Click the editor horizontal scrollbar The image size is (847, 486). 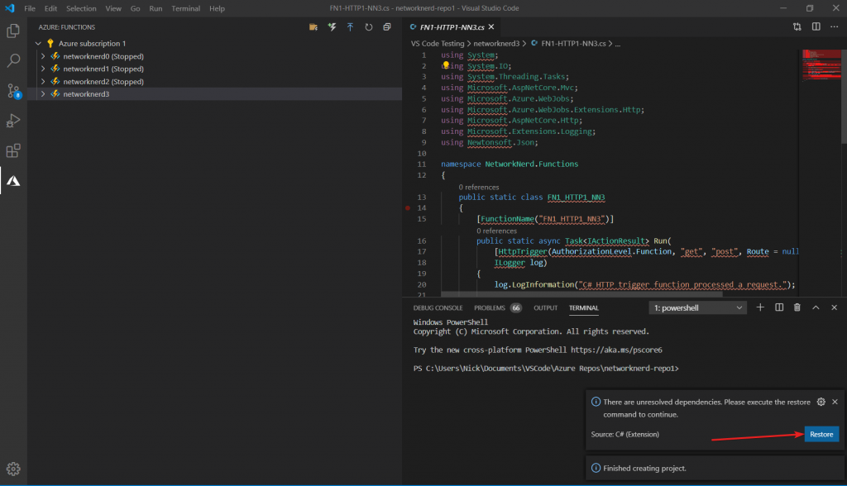pos(581,294)
